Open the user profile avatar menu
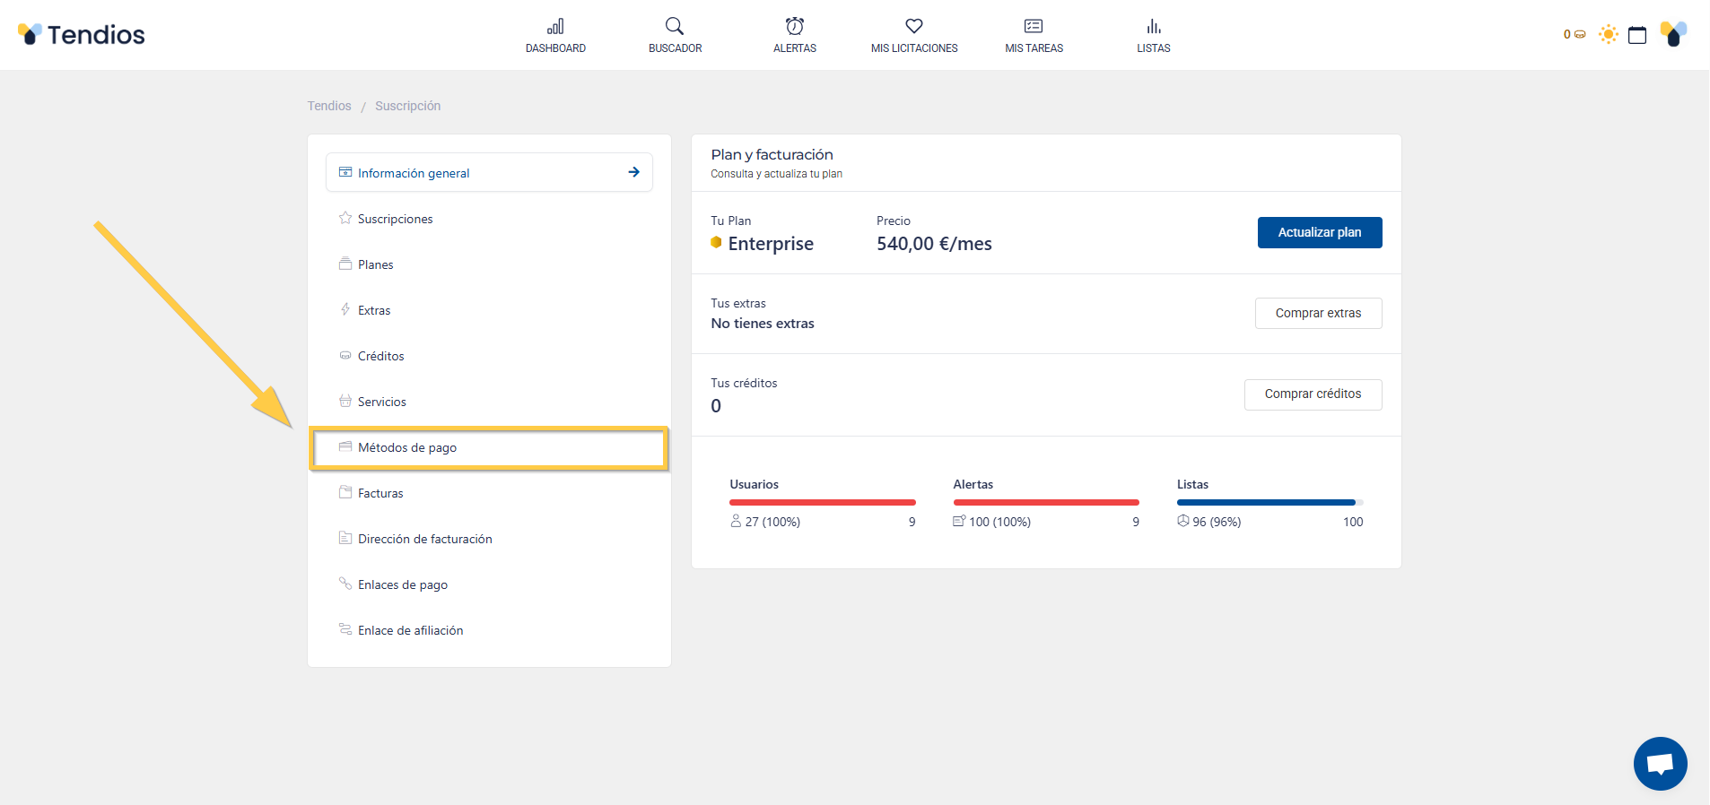 [x=1673, y=34]
